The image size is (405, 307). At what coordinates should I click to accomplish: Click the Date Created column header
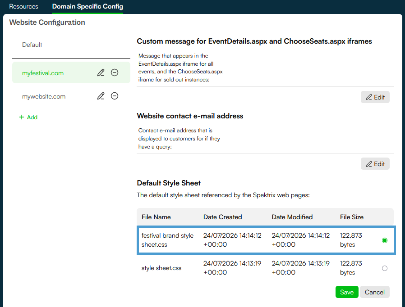pyautogui.click(x=223, y=217)
